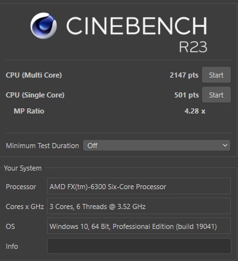Screen dimensions: 238x261
Task: Click the Your System section header
Action: click(x=23, y=168)
